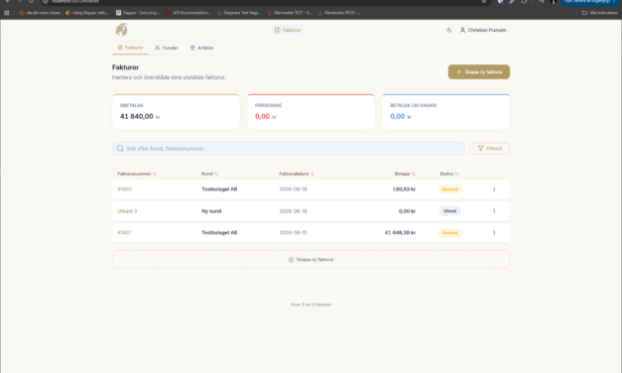Click the magnifier icon in the search field
Screen dimensions: 622x373
click(x=120, y=149)
